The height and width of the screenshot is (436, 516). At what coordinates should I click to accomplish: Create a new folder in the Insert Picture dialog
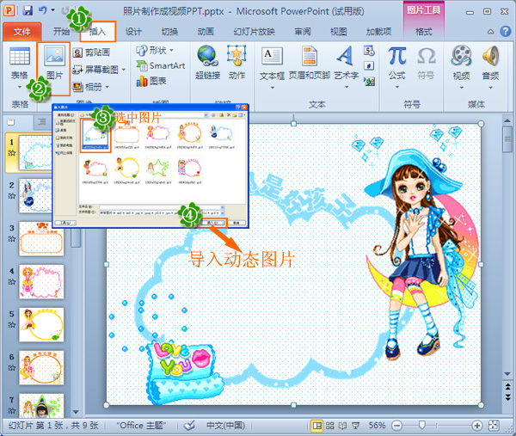[x=235, y=115]
